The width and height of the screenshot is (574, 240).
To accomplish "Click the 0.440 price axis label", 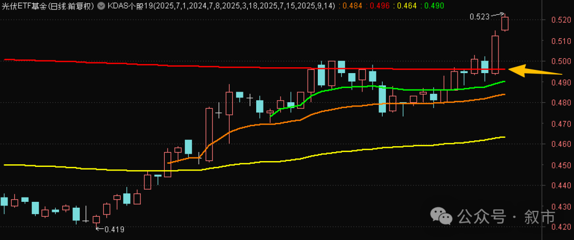I will [x=562, y=186].
